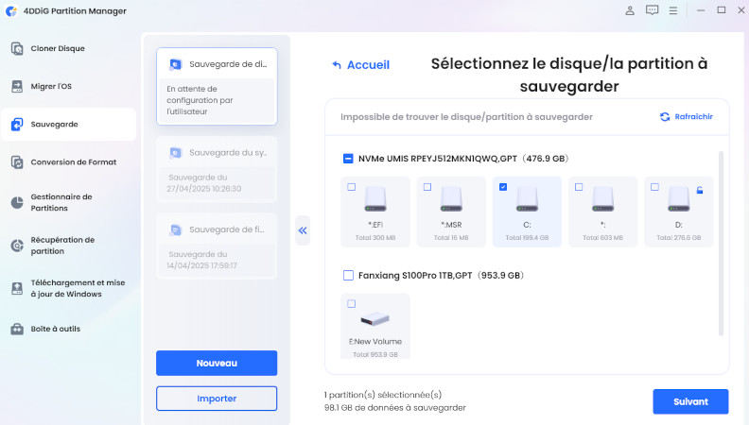The height and width of the screenshot is (425, 749).
Task: Toggle the NVMe UMIS disk checkbox
Action: pyautogui.click(x=348, y=159)
